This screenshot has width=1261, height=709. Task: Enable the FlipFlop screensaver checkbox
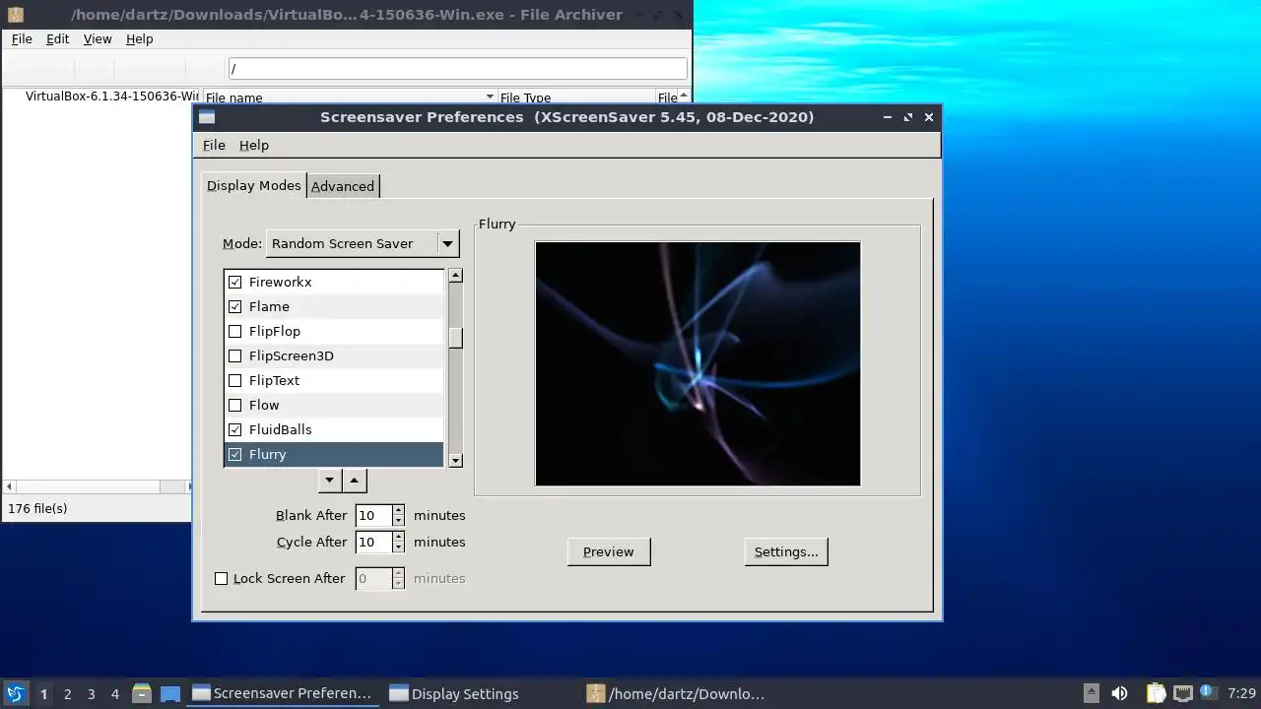234,331
